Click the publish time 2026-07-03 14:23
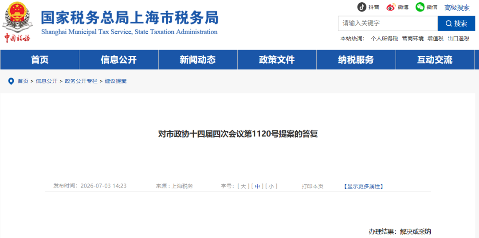The image size is (479, 238). pyautogui.click(x=103, y=186)
